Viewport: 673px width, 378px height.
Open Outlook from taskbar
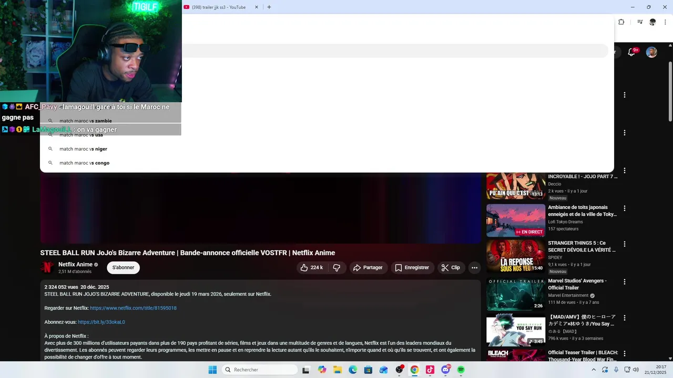(384, 370)
